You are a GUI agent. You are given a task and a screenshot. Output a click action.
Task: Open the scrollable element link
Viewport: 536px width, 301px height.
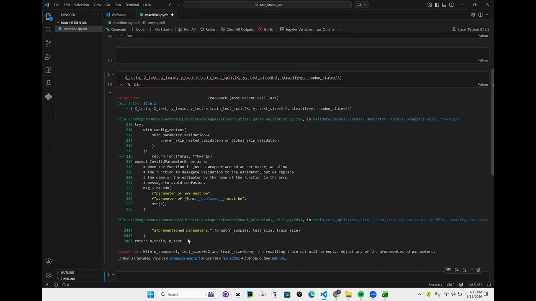pos(184,258)
